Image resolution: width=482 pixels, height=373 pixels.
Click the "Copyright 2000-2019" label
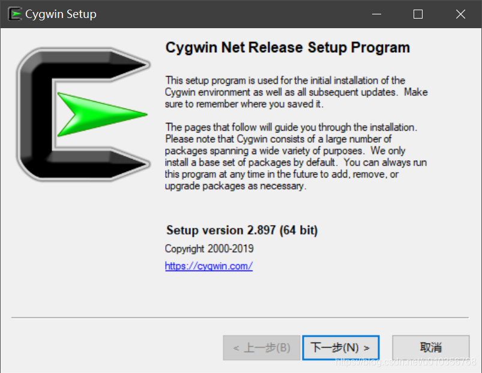coord(209,248)
